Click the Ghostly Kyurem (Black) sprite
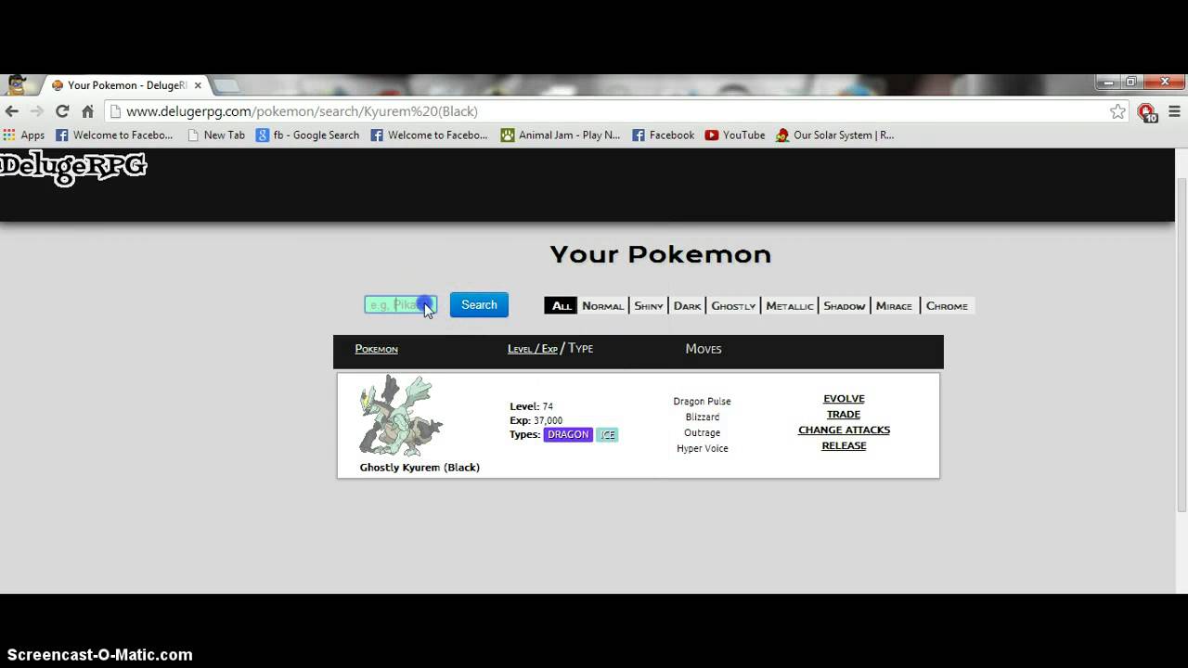The width and height of the screenshot is (1188, 668). 401,416
